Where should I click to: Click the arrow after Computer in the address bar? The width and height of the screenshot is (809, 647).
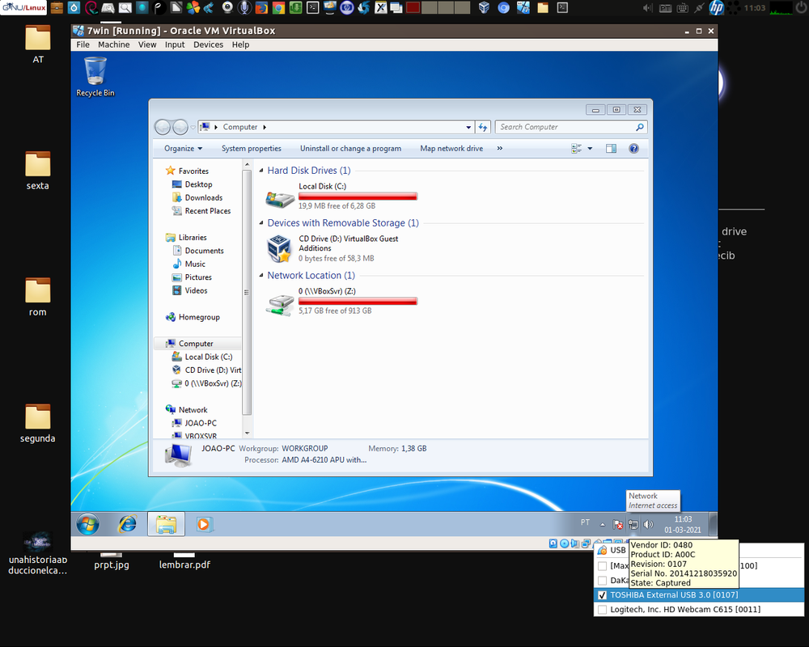point(265,127)
